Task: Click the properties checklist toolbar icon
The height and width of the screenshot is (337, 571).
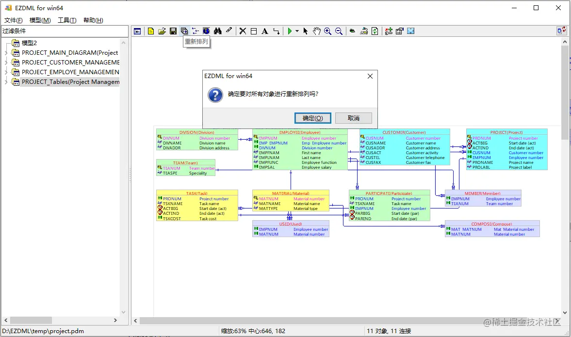Action: point(399,32)
